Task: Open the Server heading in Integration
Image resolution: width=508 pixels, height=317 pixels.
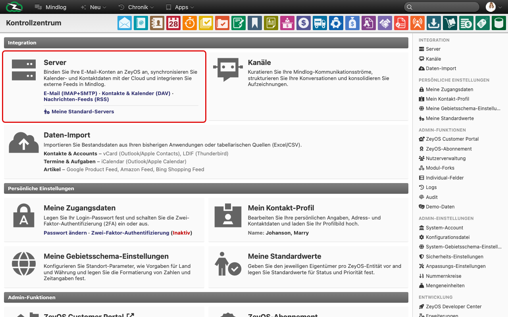Action: [x=55, y=63]
